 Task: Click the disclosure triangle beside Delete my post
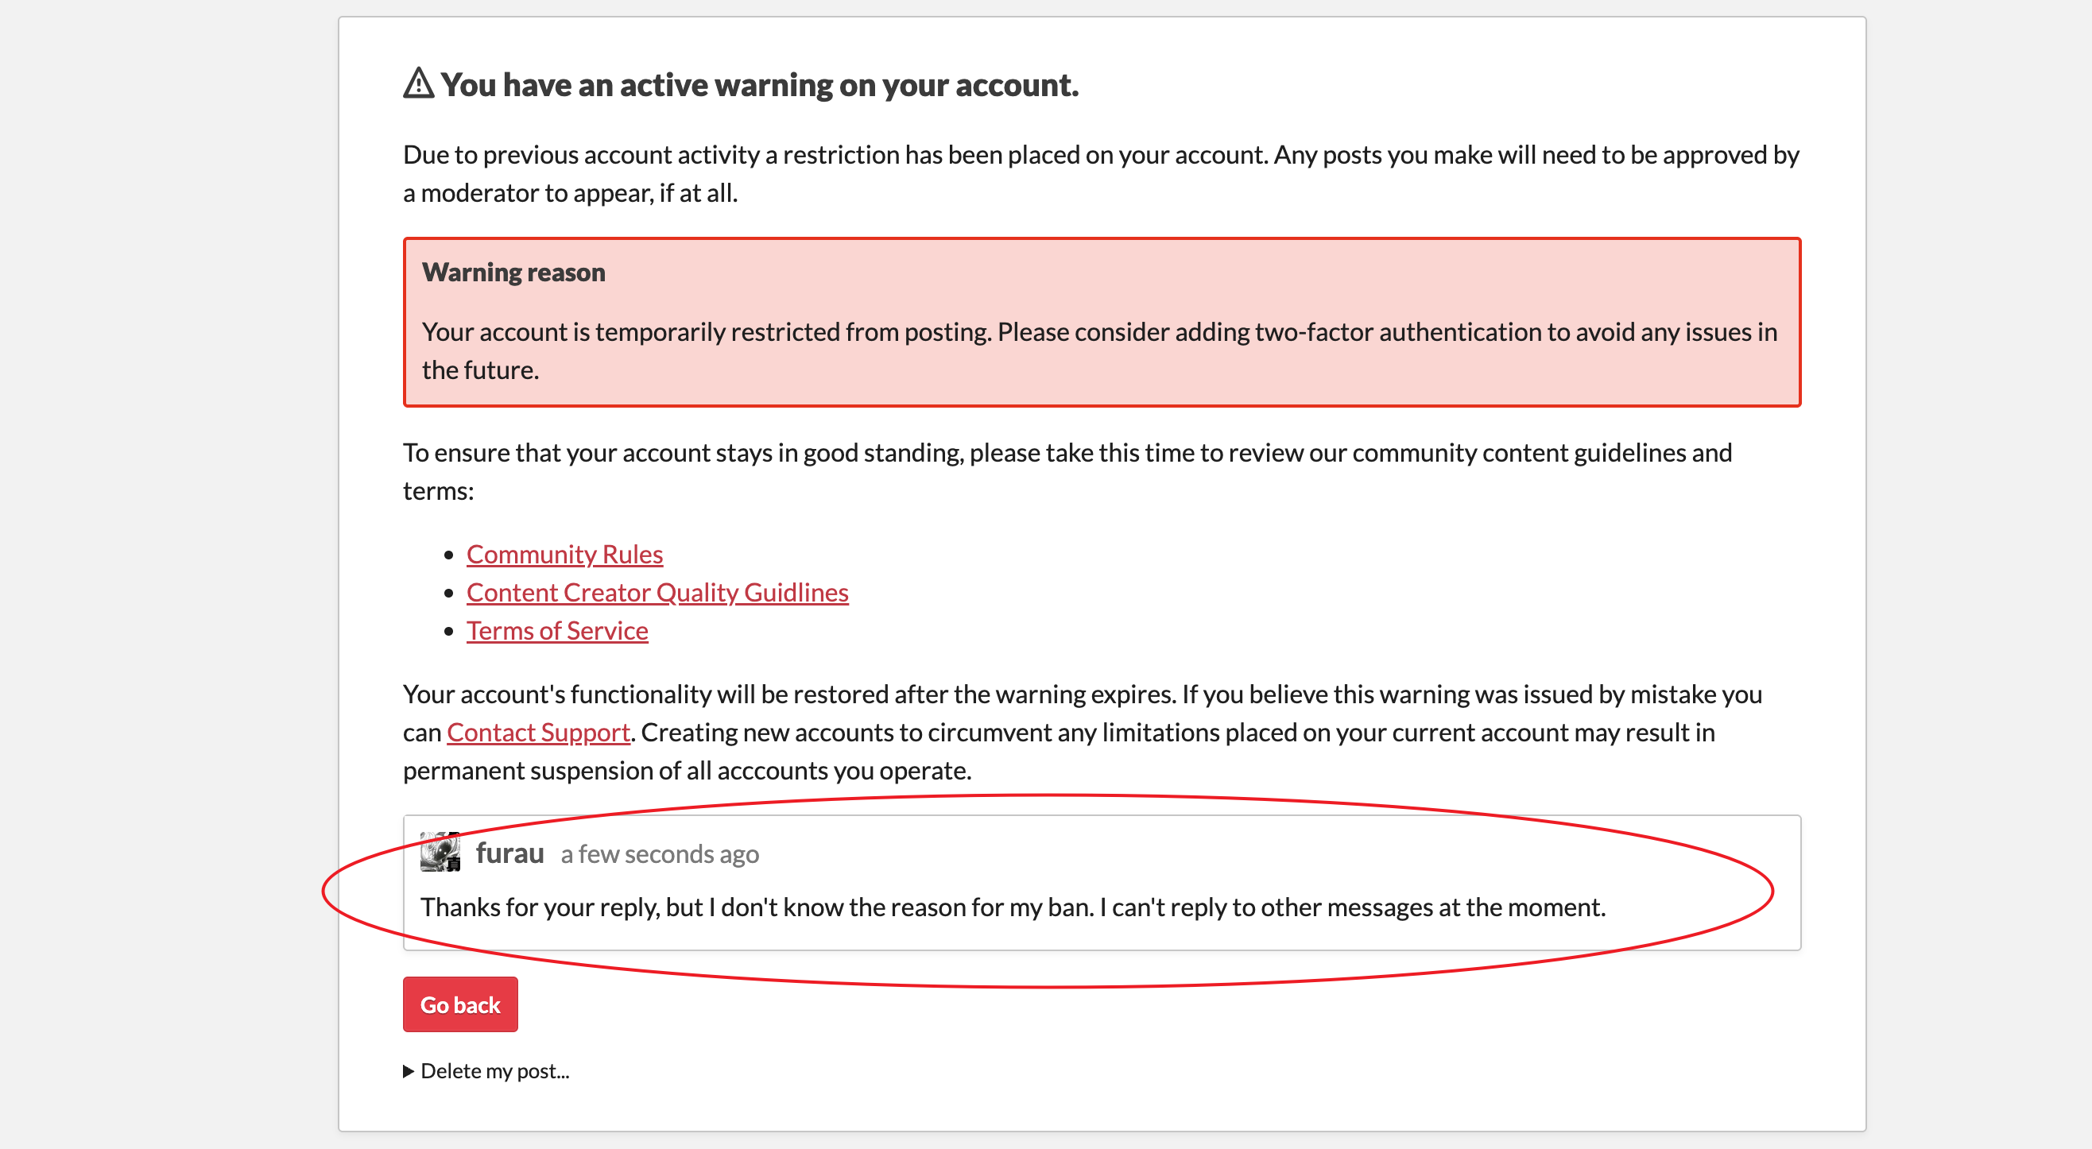(409, 1071)
